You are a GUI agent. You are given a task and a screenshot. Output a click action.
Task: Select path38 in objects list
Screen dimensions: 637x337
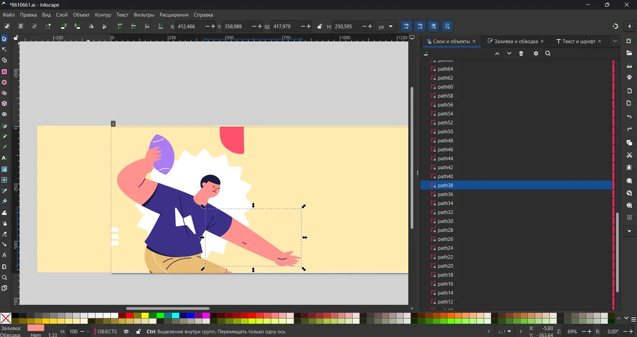[515, 185]
